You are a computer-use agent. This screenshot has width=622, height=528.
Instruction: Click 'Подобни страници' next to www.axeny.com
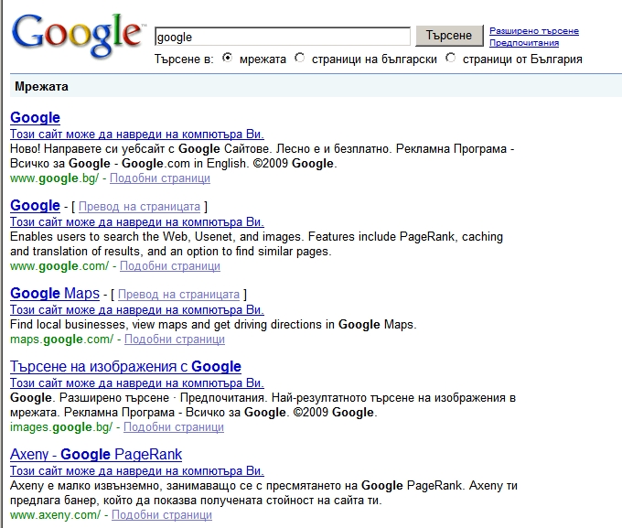[x=161, y=515]
